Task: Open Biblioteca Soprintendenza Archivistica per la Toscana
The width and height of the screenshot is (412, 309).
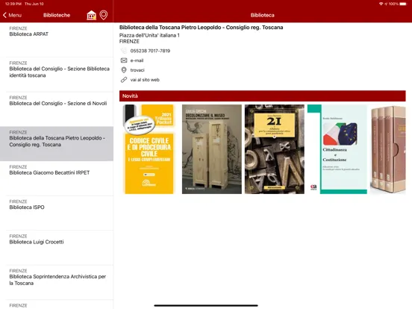Action: click(57, 282)
